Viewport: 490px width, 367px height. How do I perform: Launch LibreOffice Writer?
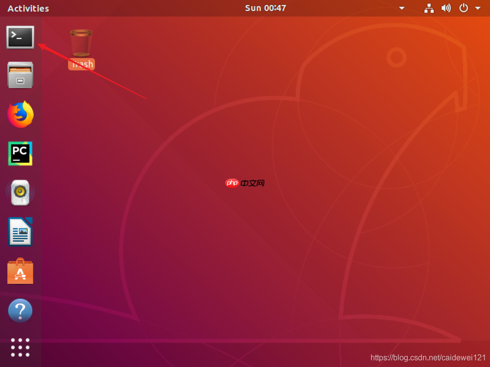(20, 232)
